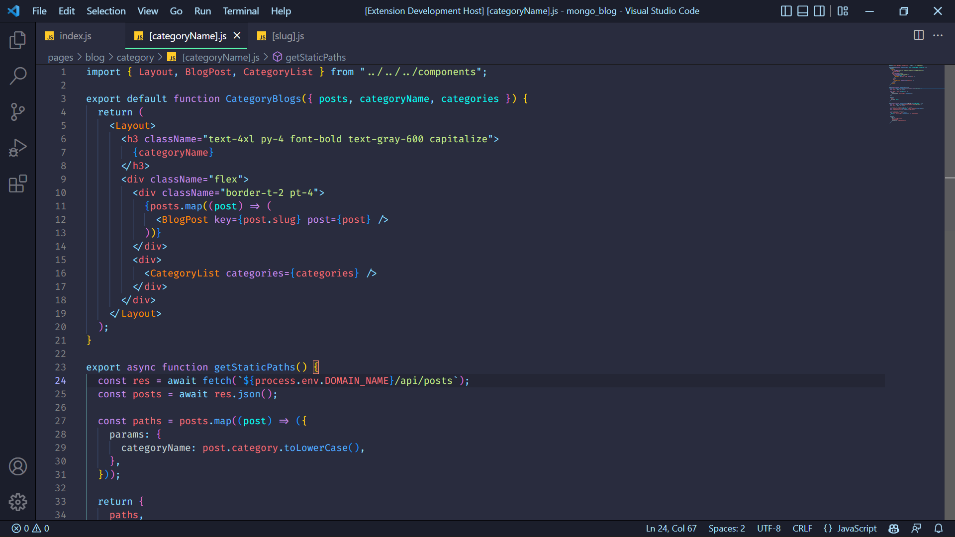Viewport: 955px width, 537px height.
Task: Open the Accounts menu icon
Action: pos(18,466)
